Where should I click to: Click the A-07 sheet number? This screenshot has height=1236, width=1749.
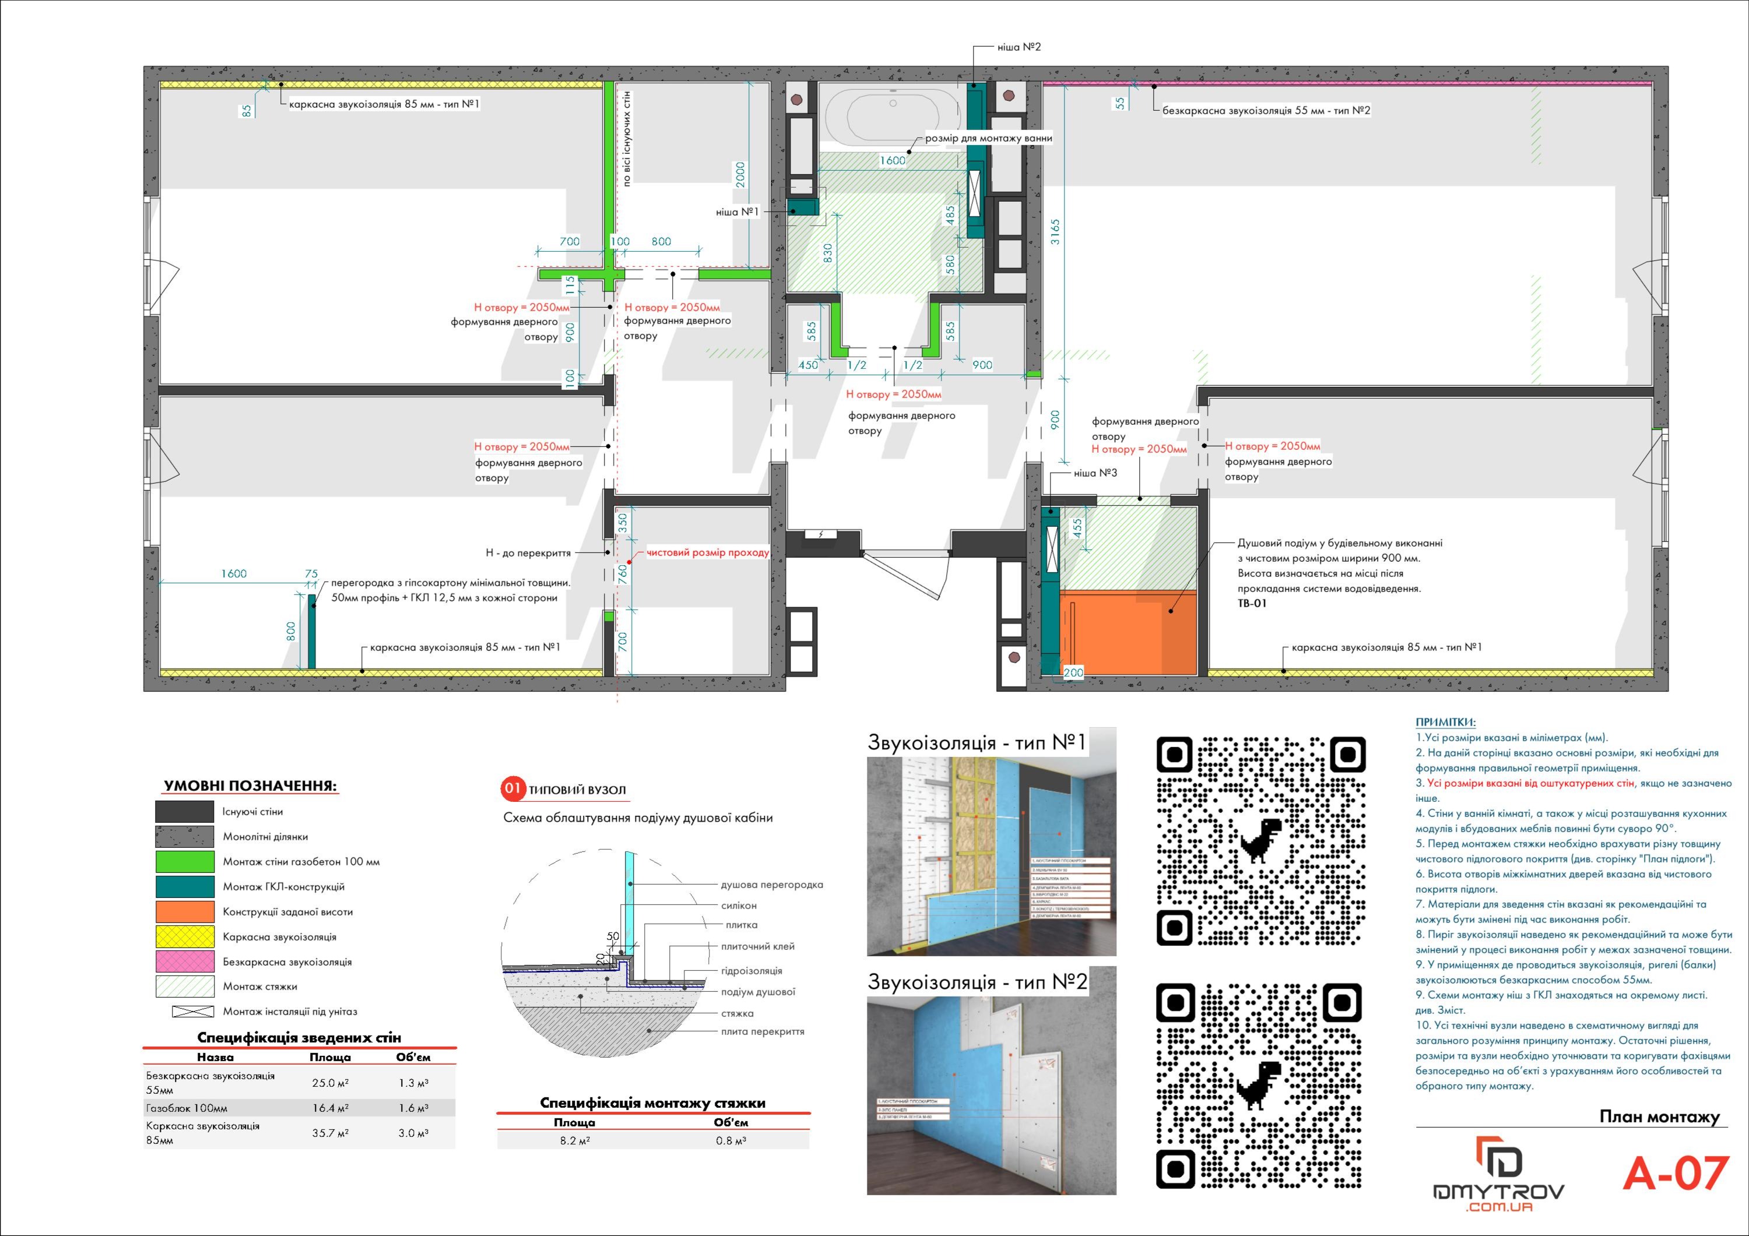point(1674,1174)
